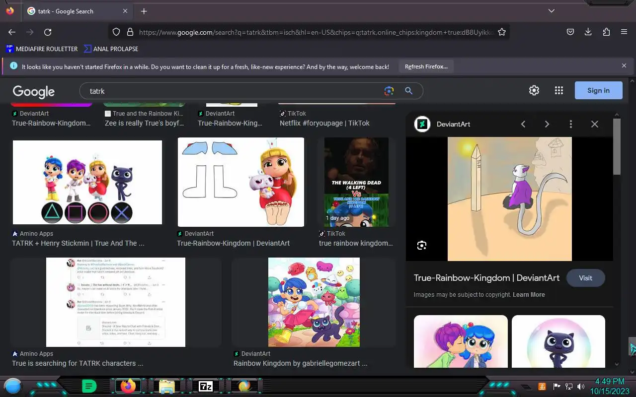Click 'Rainbow Kingdom by gabriellegomezart' title
The width and height of the screenshot is (636, 397).
tap(301, 363)
